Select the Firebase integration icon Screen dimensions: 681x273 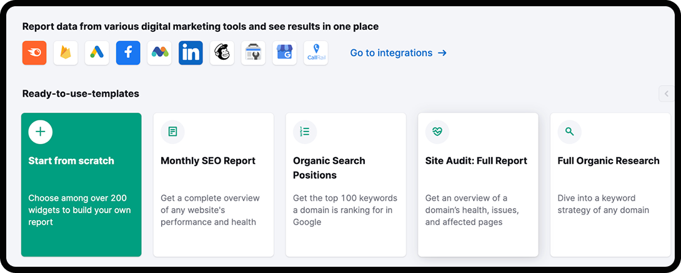[x=66, y=53]
